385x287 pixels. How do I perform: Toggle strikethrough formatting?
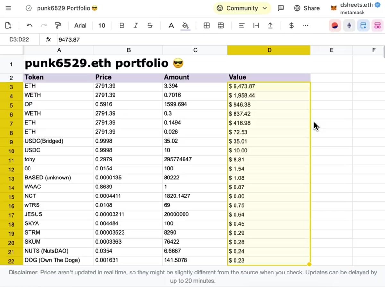point(150,26)
